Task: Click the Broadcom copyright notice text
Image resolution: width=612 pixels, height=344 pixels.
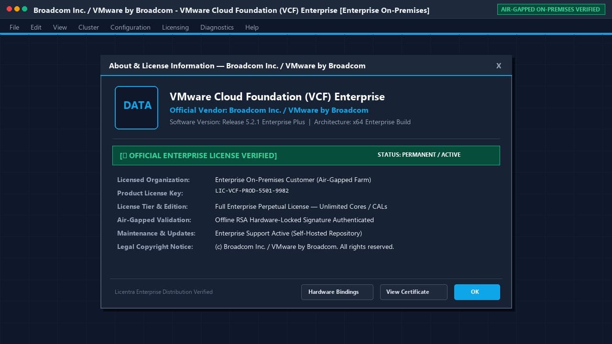Action: pyautogui.click(x=305, y=247)
